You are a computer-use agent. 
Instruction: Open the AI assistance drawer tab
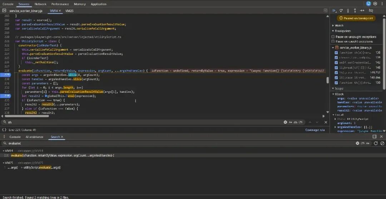point(34,137)
